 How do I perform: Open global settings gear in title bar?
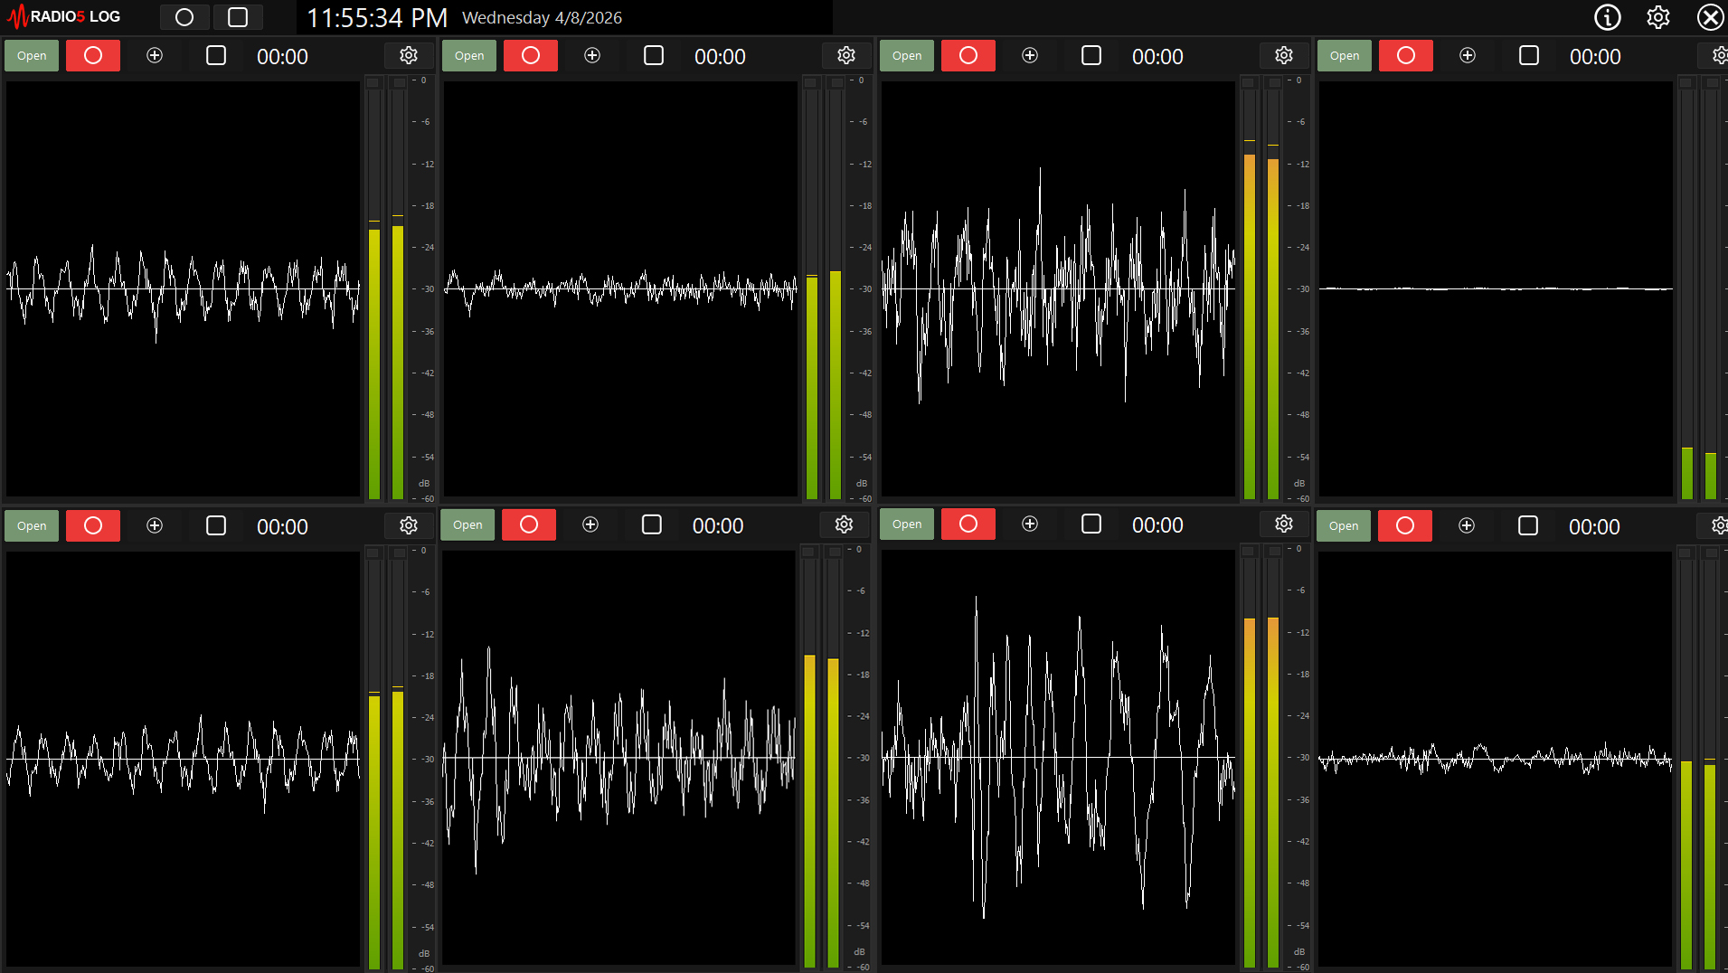coord(1657,17)
